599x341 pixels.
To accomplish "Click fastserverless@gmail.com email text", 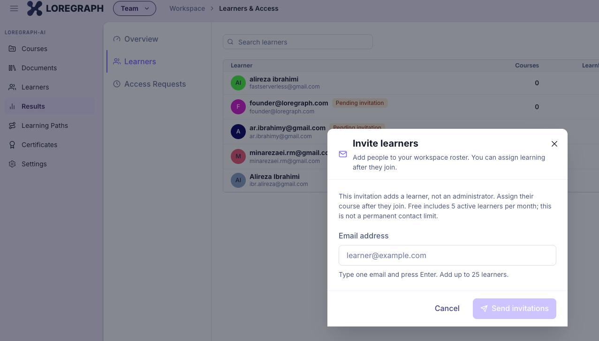I will (285, 87).
